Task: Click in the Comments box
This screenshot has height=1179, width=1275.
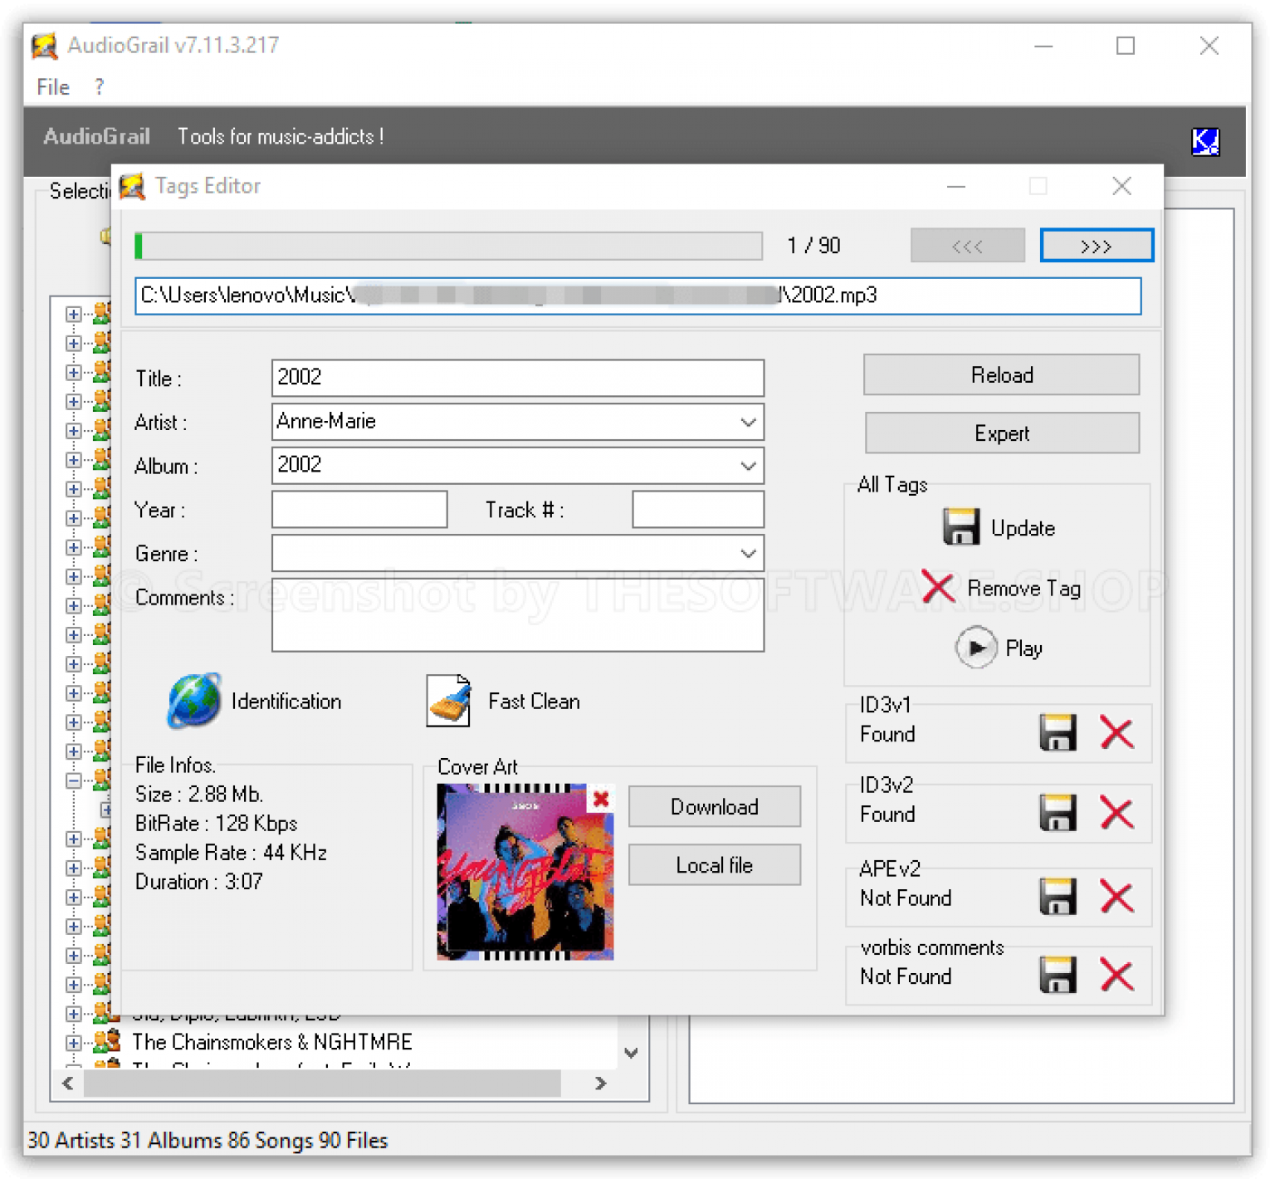Action: (517, 614)
